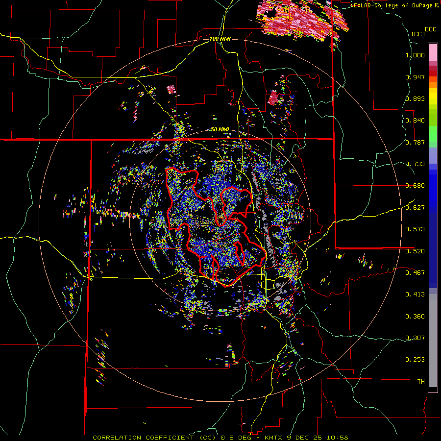Select the 0.253 scale value
This screenshot has width=441, height=441.
pos(415,360)
